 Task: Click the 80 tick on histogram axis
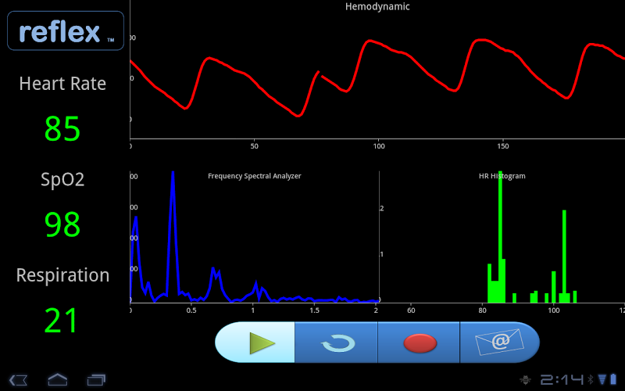[482, 310]
